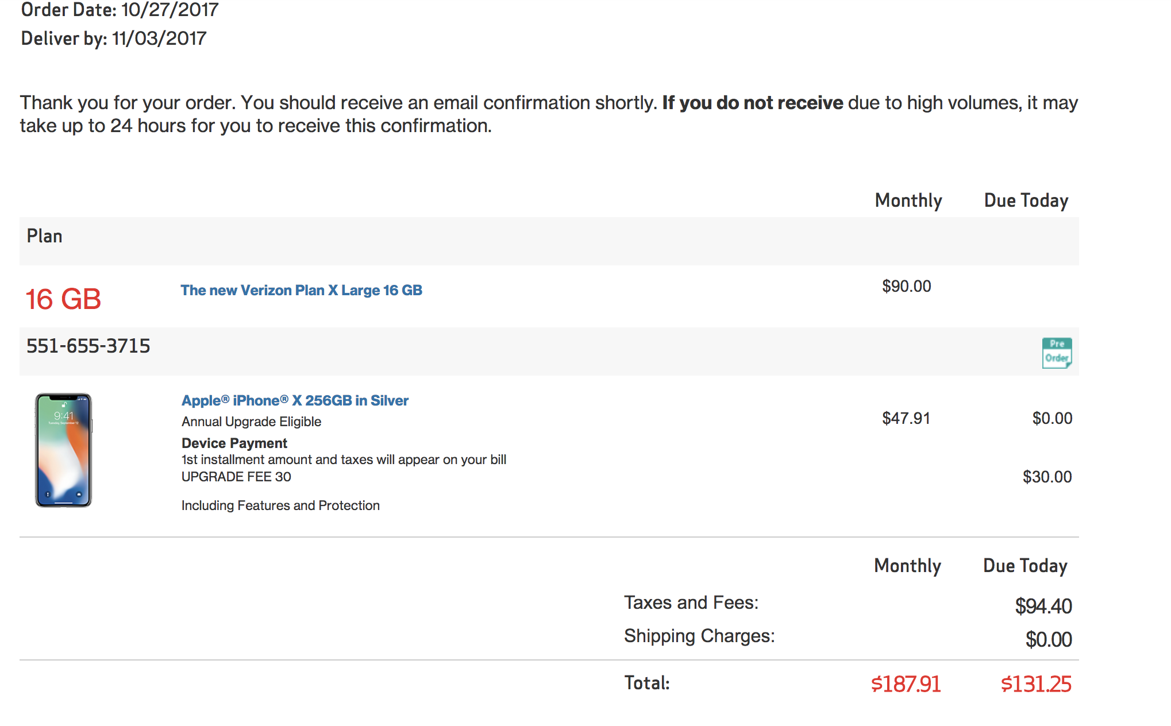1171x726 pixels.
Task: Click the Pre Order badge icon
Action: (x=1057, y=353)
